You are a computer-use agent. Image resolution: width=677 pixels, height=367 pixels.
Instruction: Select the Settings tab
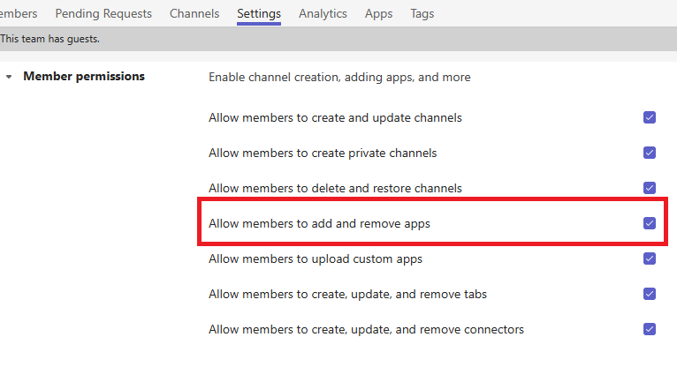click(259, 14)
